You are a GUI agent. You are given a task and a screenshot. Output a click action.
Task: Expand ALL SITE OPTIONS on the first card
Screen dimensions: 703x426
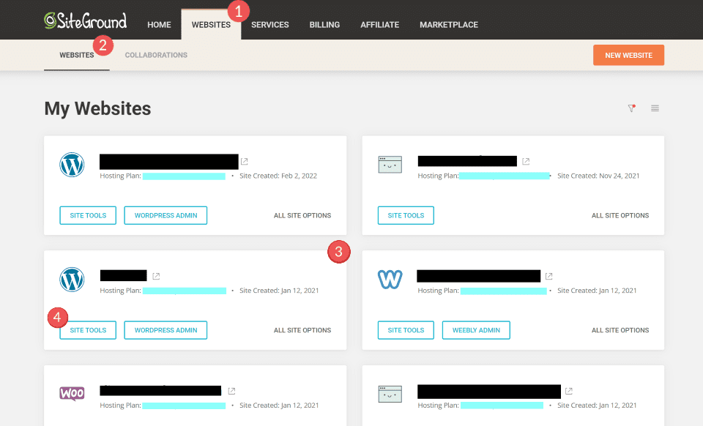(x=302, y=215)
